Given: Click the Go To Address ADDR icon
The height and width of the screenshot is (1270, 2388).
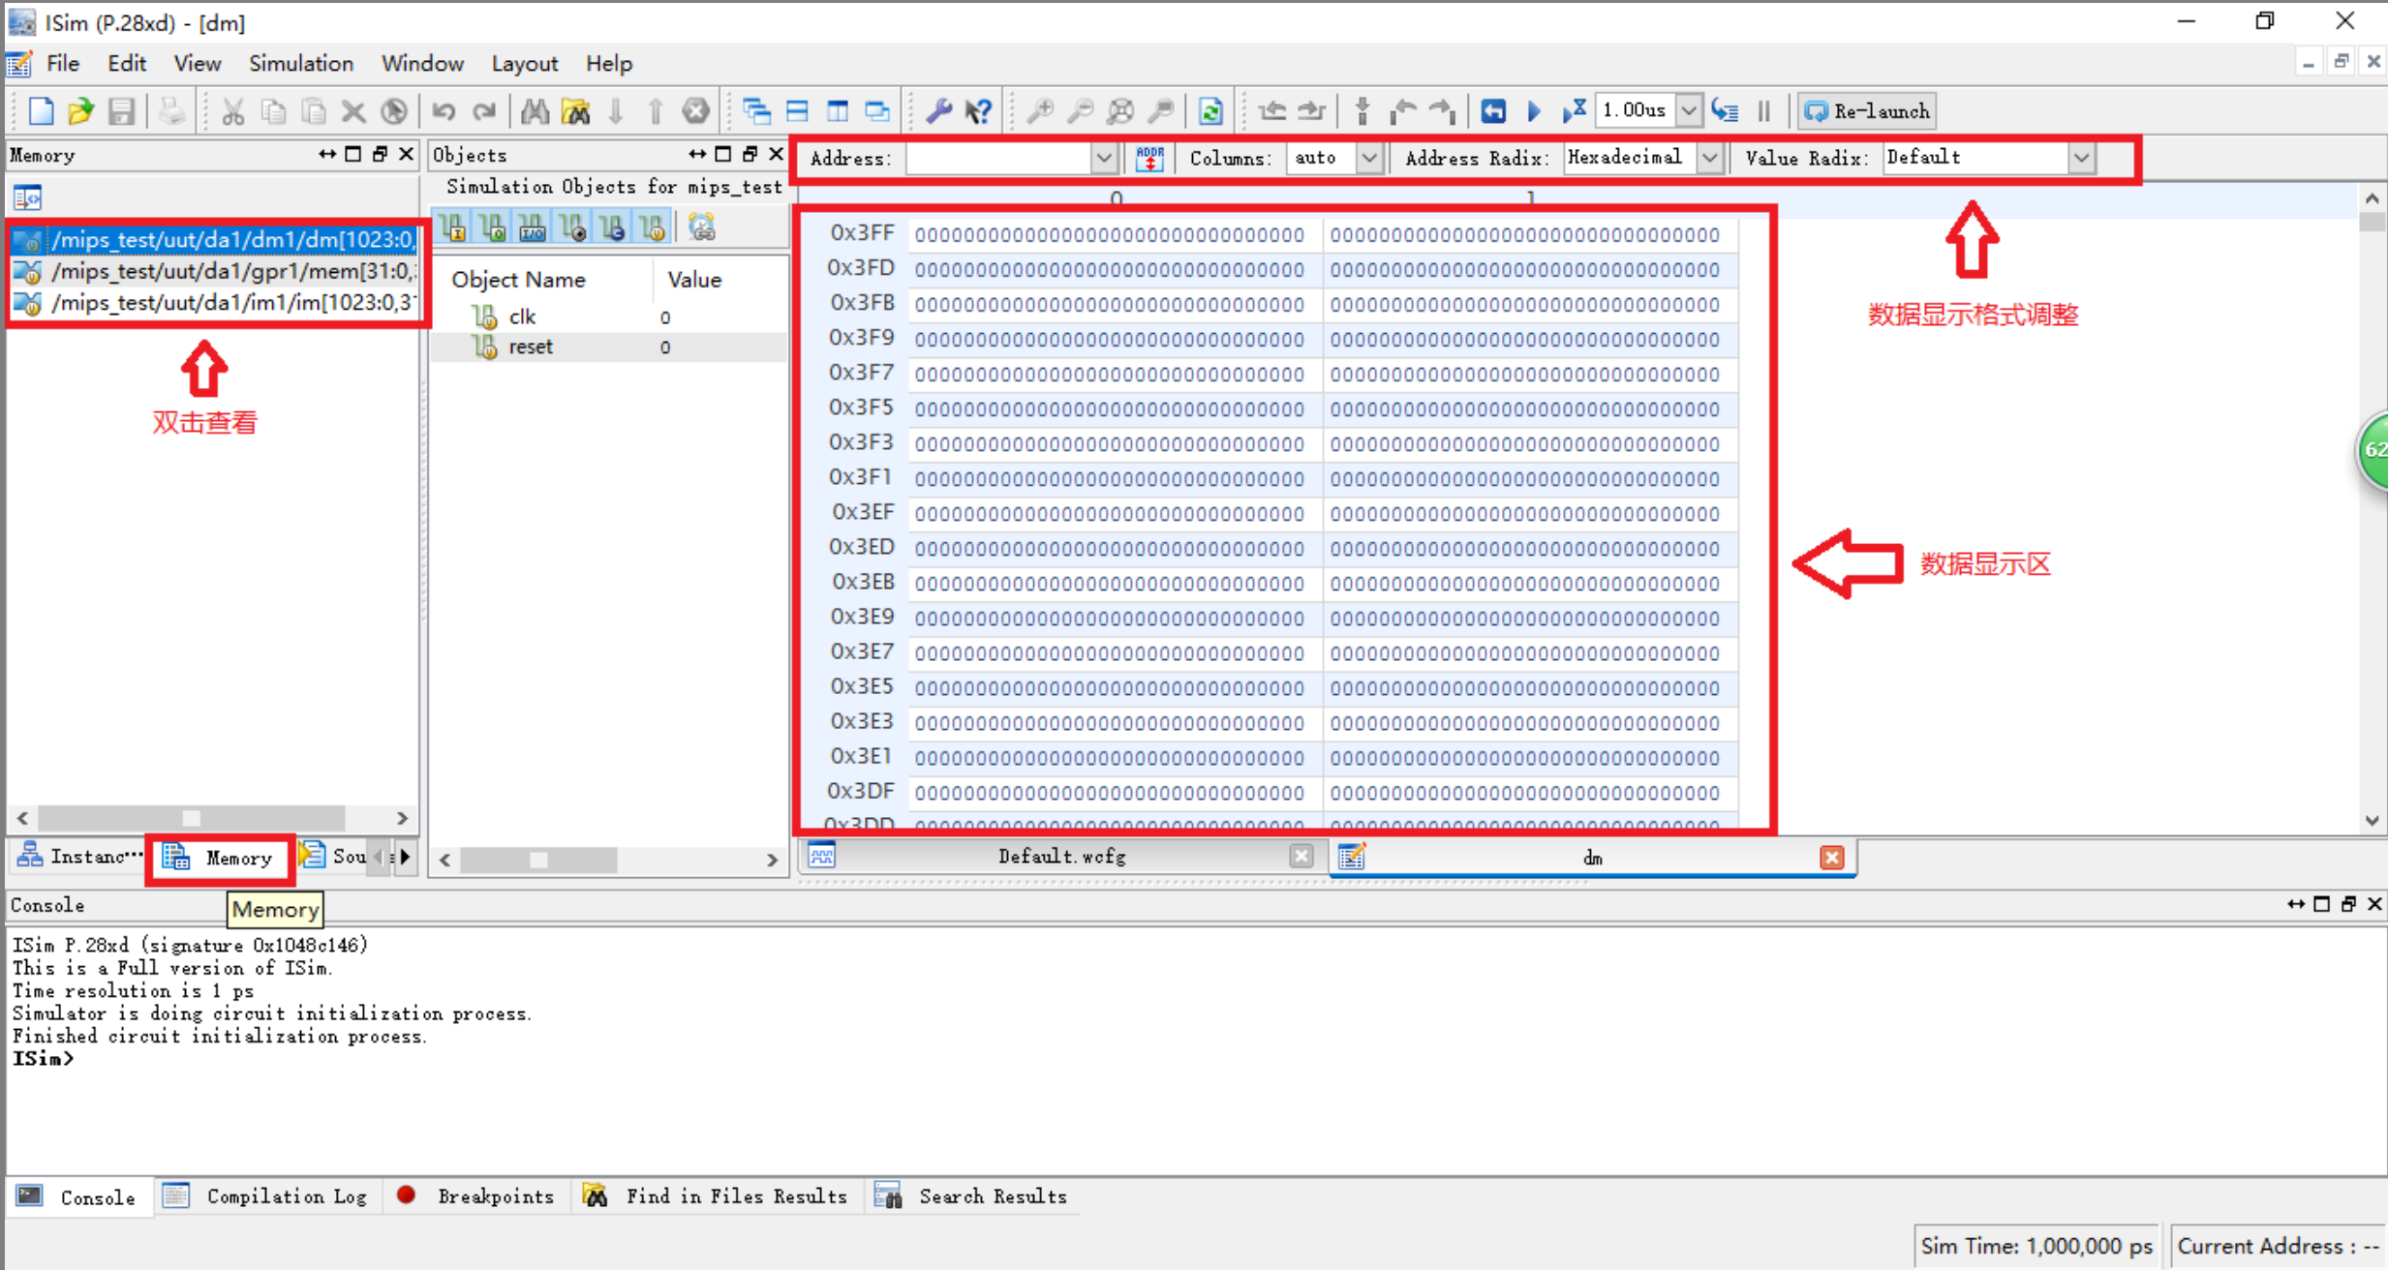Looking at the screenshot, I should point(1149,159).
